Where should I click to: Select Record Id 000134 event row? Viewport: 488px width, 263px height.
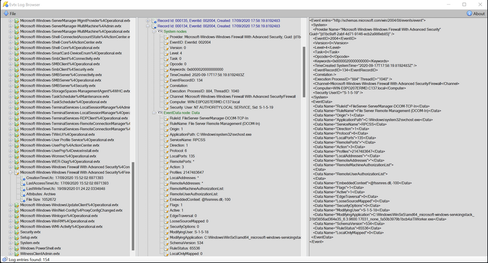[218, 26]
